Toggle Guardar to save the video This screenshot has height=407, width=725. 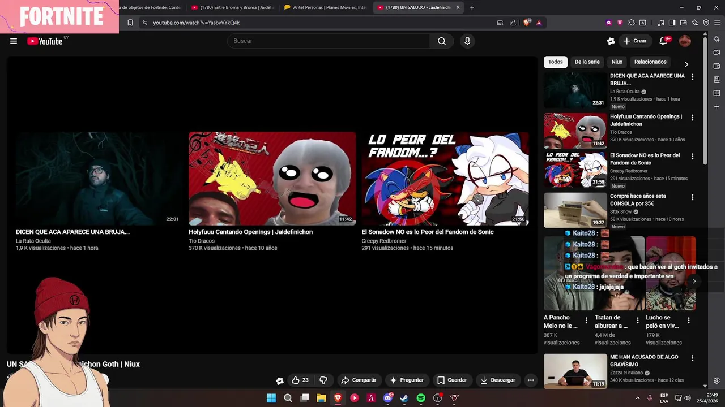[x=452, y=380]
